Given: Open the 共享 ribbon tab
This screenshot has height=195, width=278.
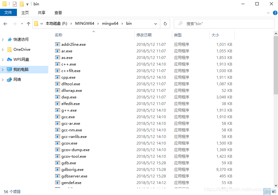Looking at the screenshot, I should pyautogui.click(x=42, y=13).
